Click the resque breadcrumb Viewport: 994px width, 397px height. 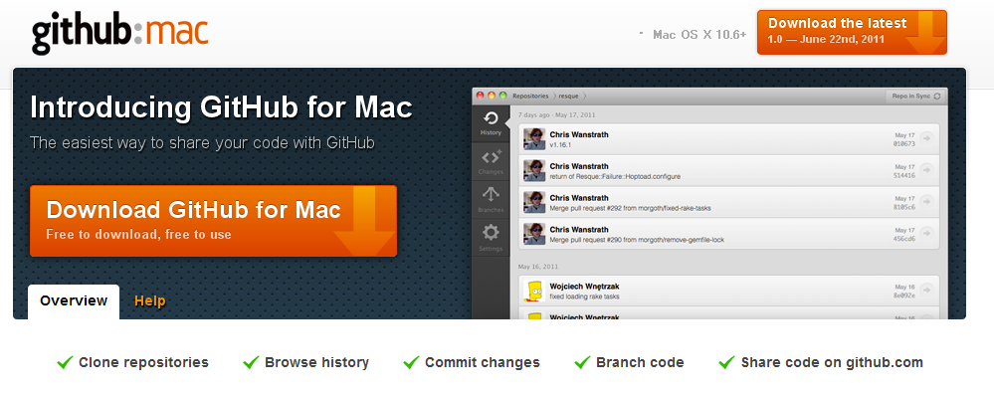tap(568, 96)
